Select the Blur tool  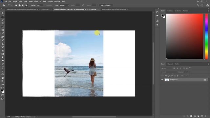point(3,57)
